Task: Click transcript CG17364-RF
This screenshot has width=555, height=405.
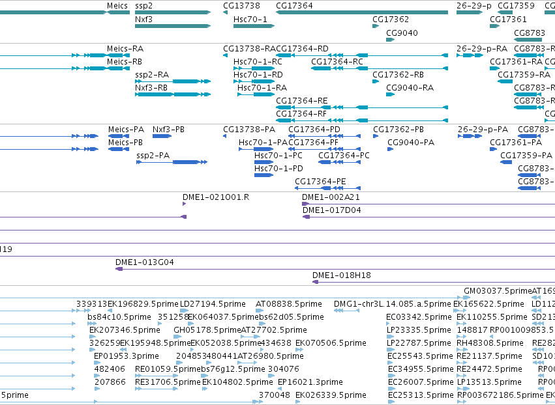Action: (x=301, y=114)
